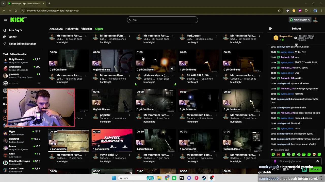This screenshot has height=182, width=325.
Task: Open OBS Studio from the taskbar
Action: click(x=212, y=178)
